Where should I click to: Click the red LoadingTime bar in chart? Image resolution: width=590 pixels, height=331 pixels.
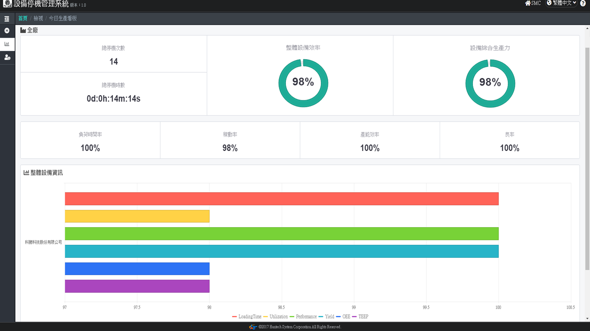(x=282, y=199)
